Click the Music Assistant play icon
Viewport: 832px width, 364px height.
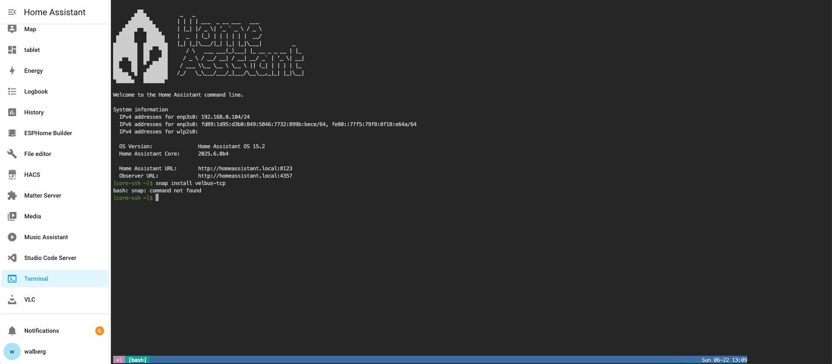[12, 237]
